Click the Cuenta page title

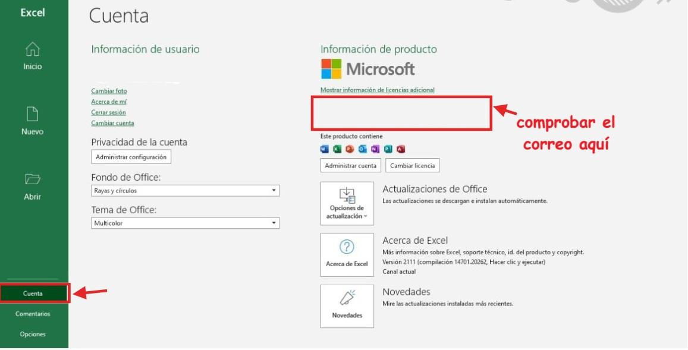tap(119, 16)
